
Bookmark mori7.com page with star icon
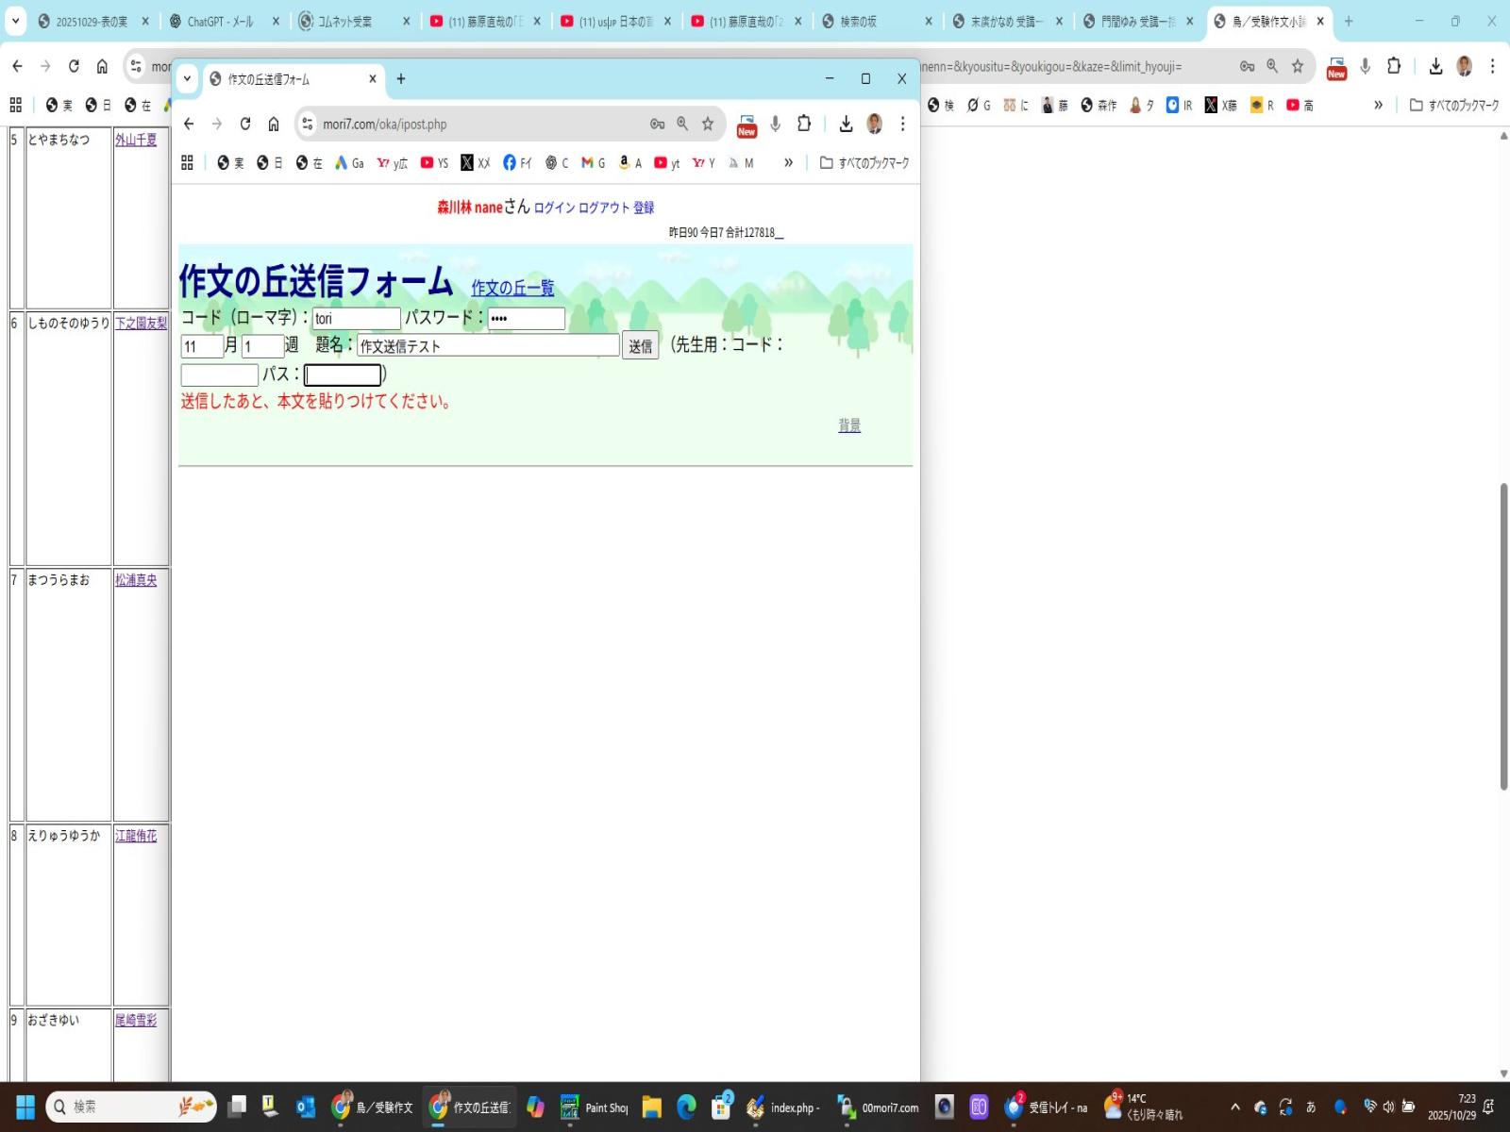(708, 124)
